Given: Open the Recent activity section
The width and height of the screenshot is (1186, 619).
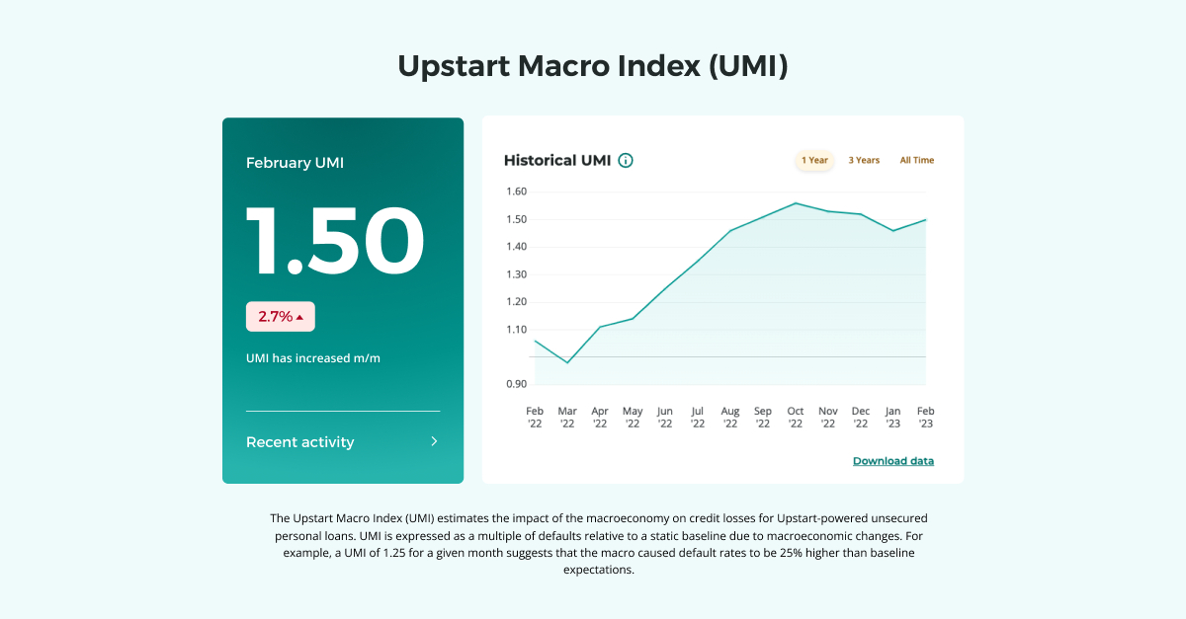Looking at the screenshot, I should (300, 442).
